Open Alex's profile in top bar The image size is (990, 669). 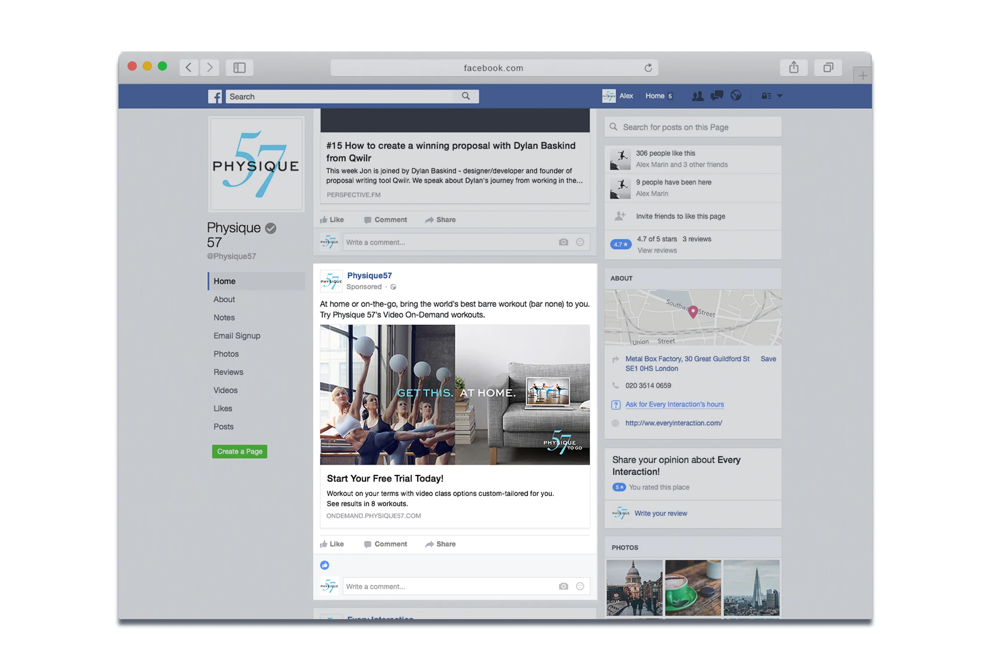tap(618, 96)
